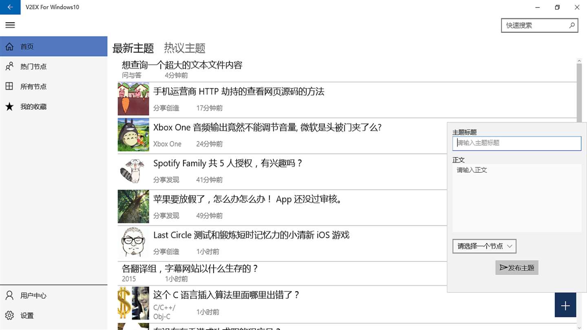
Task: Click the grid icon beside 所有节点
Action: point(9,86)
